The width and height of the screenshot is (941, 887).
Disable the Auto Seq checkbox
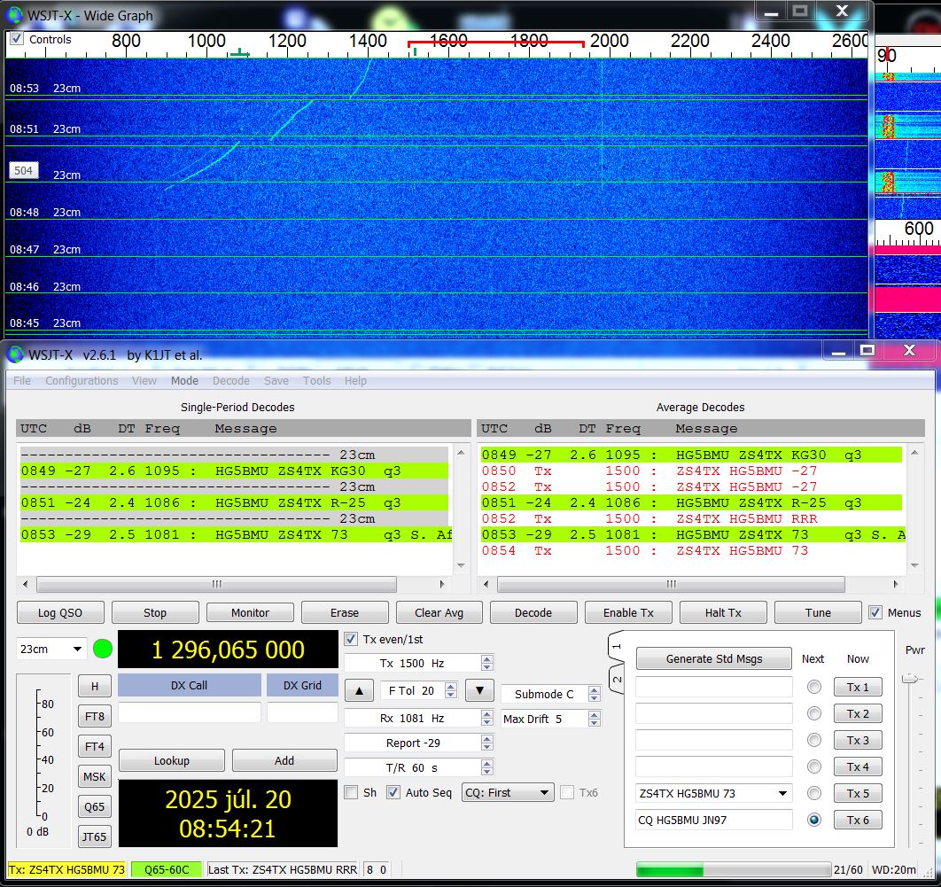tap(393, 792)
